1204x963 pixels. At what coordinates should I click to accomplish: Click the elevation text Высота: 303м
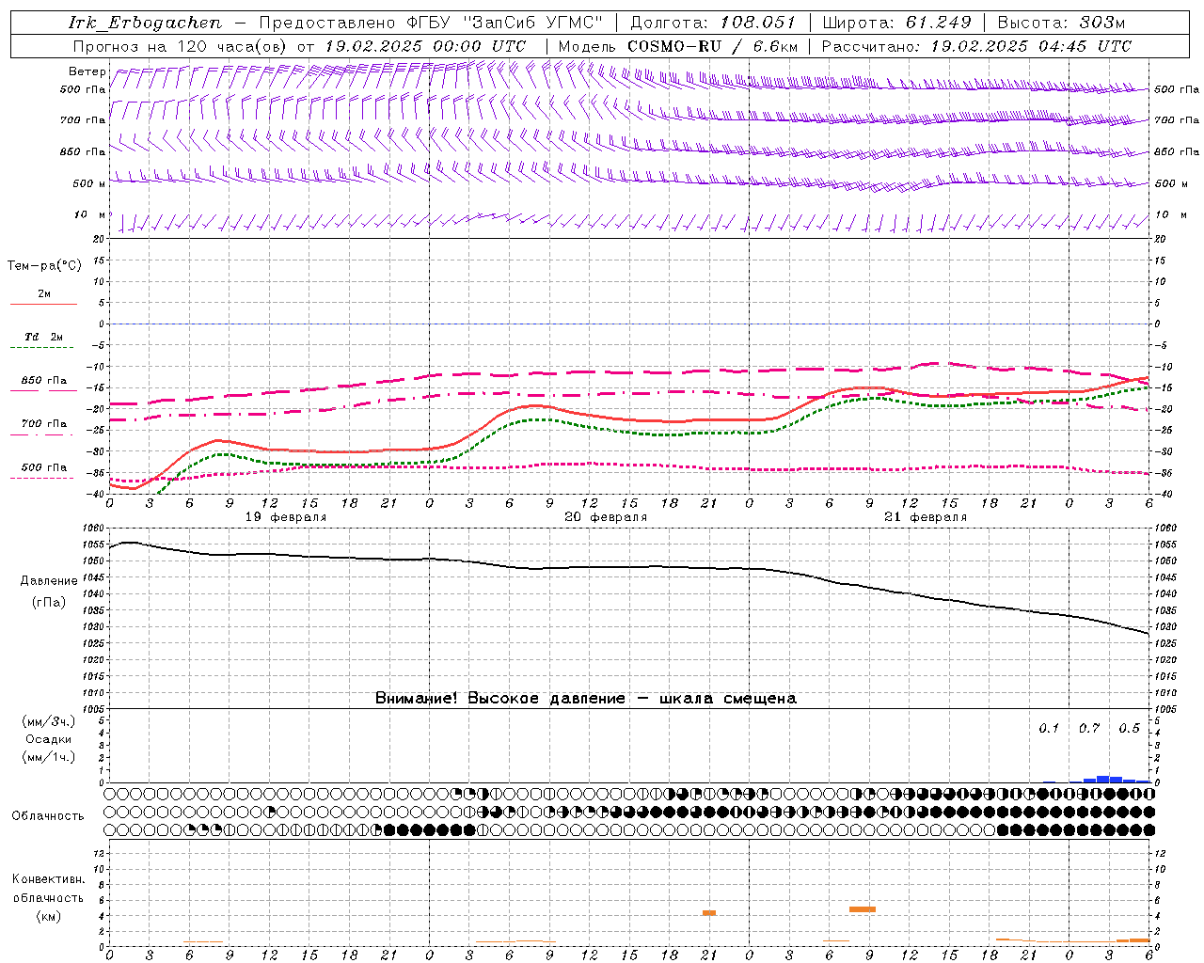[1061, 23]
